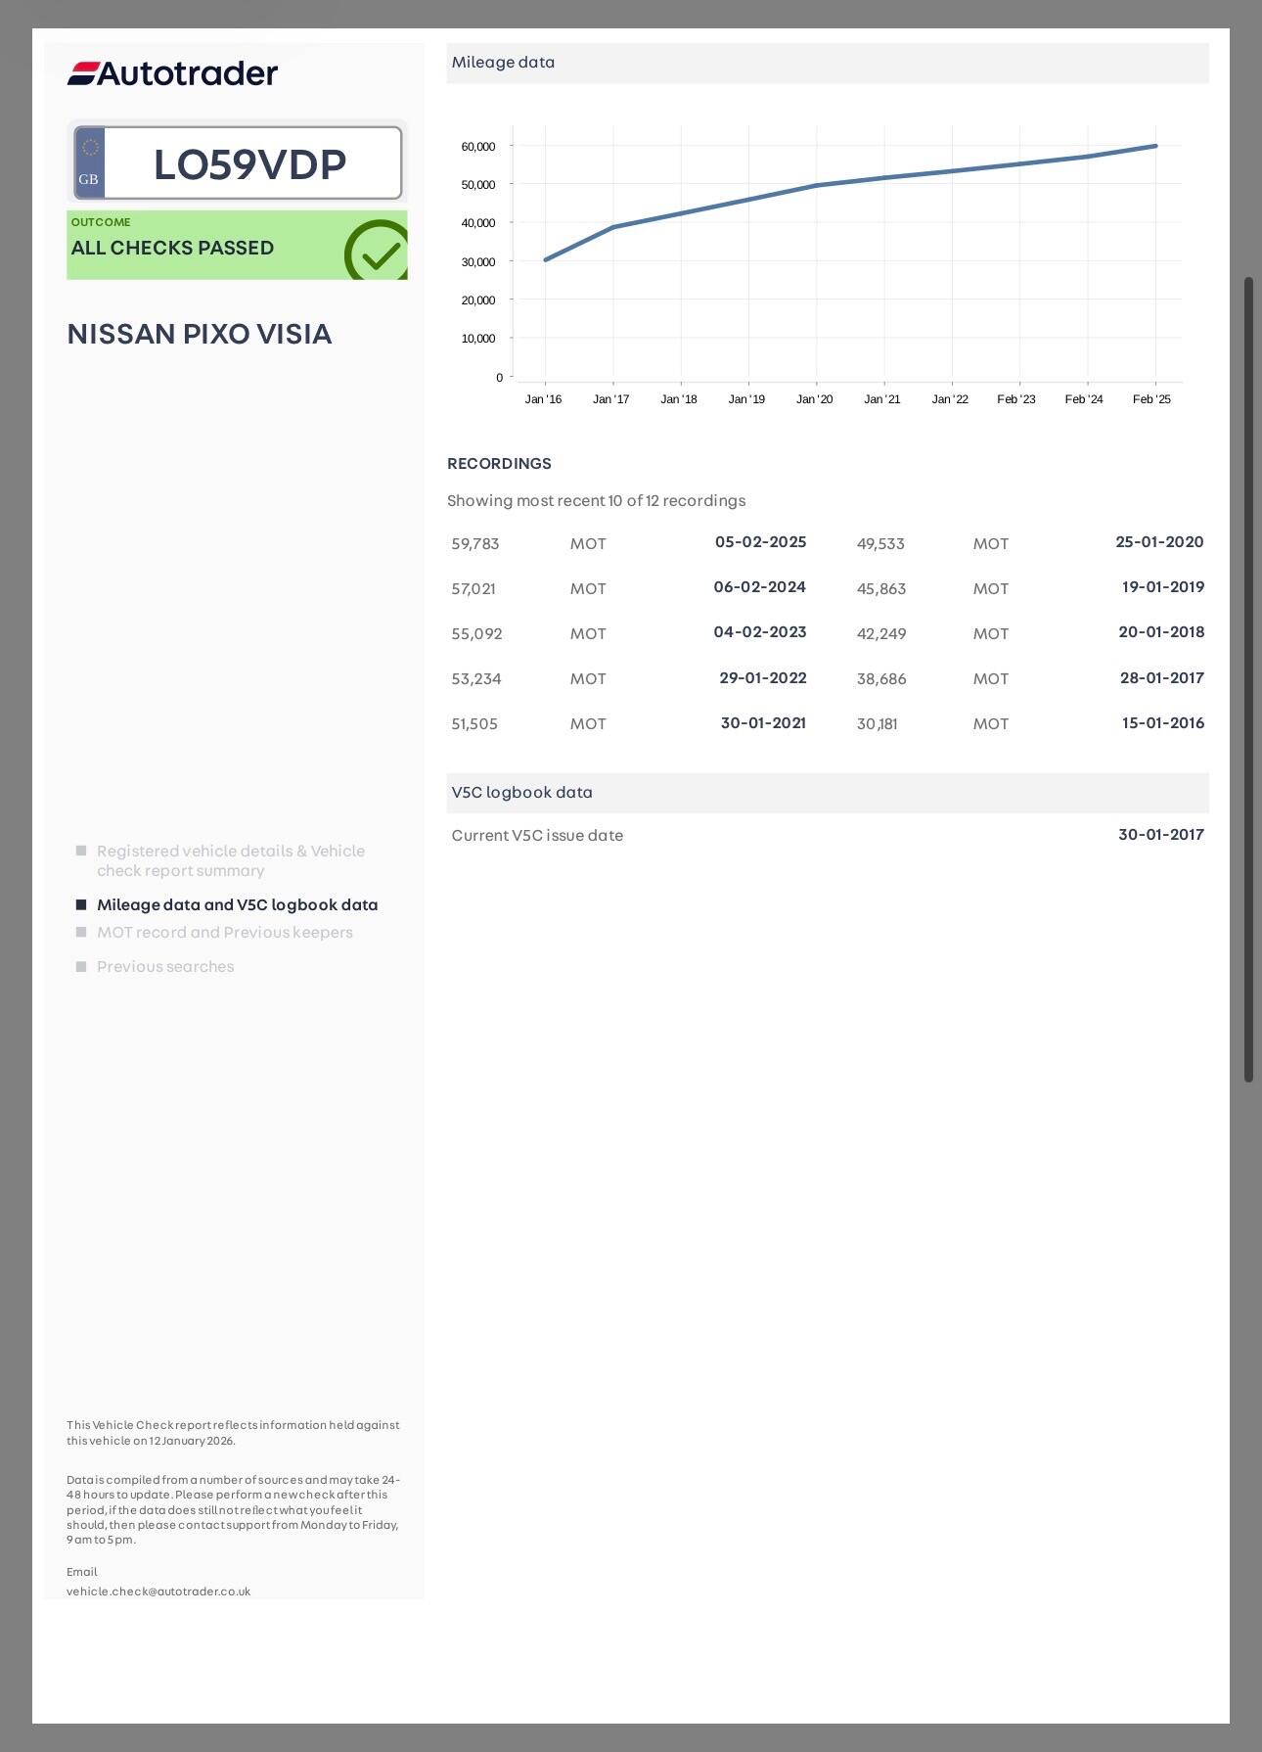The height and width of the screenshot is (1752, 1262).
Task: Select the 30,181 mileage recording from 15-01-2016
Action: point(1029,724)
